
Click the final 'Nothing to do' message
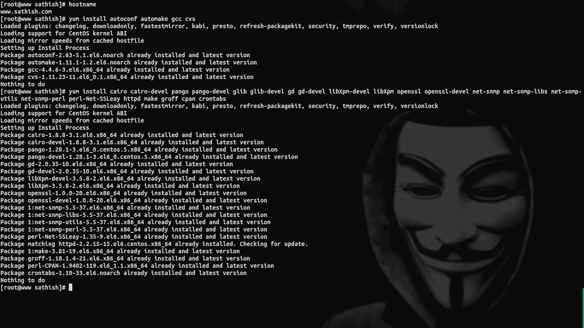23,280
